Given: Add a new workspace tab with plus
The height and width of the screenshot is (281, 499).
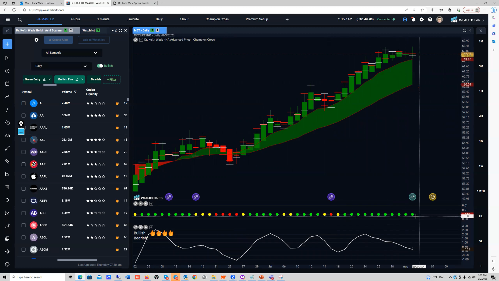Looking at the screenshot, I should [287, 20].
